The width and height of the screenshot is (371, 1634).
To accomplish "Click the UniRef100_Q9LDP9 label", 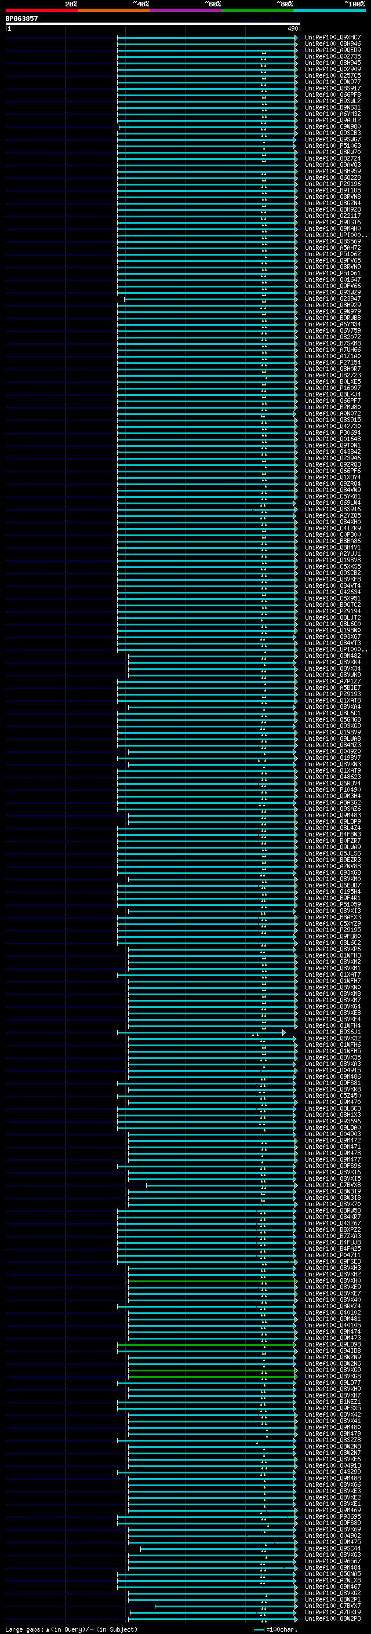I will coord(332,821).
